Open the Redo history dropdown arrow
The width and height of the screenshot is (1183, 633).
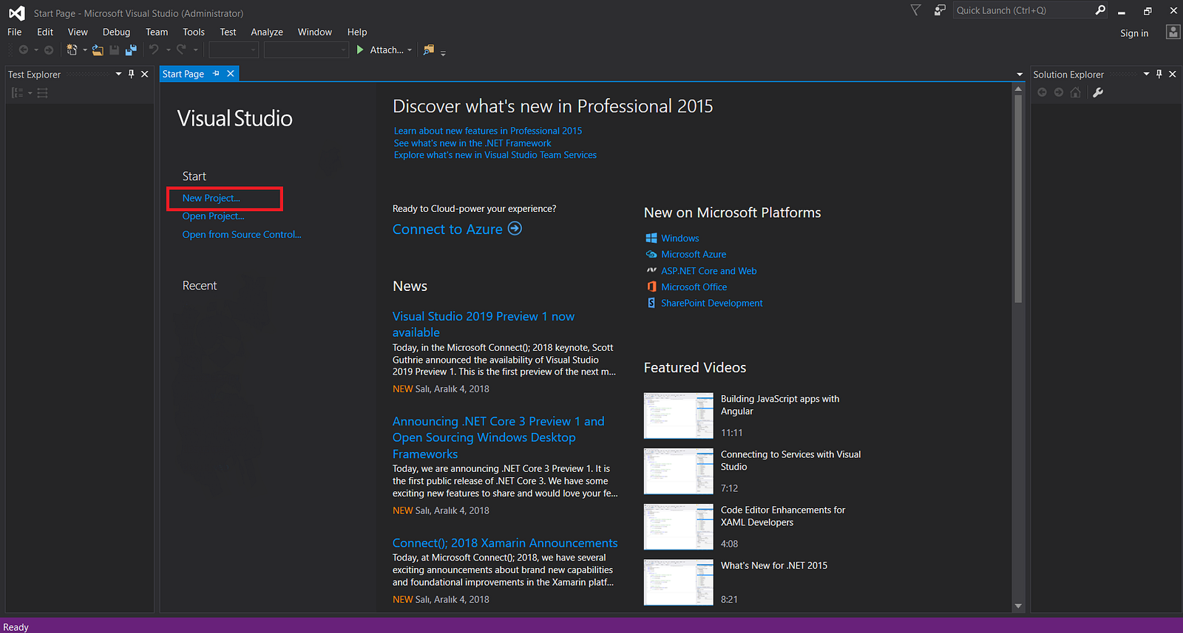pyautogui.click(x=196, y=50)
